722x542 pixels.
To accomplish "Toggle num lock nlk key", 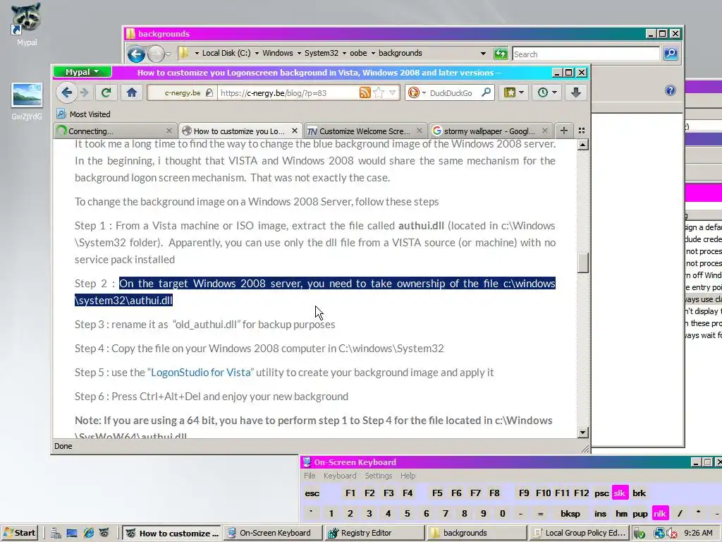I will click(x=660, y=514).
